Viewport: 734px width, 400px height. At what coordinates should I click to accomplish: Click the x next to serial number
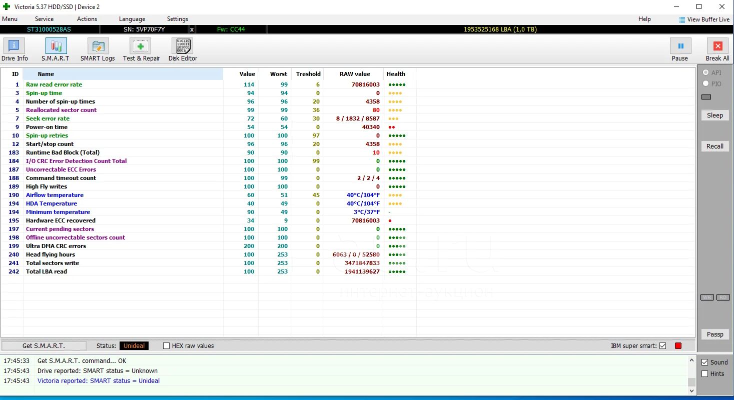[192, 29]
